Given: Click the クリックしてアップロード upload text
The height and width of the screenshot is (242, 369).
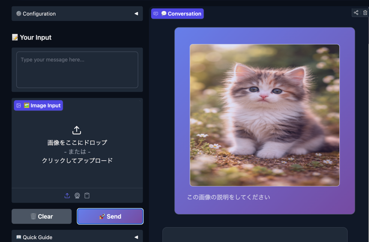Looking at the screenshot, I should click(77, 161).
